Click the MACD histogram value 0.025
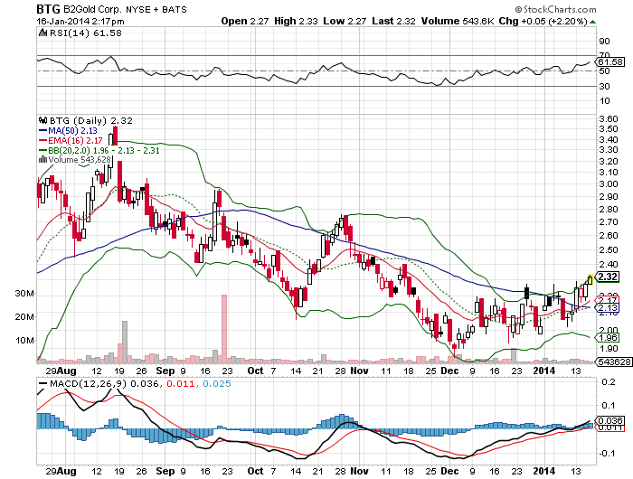Viewport: 633px width, 479px height. coord(217,383)
